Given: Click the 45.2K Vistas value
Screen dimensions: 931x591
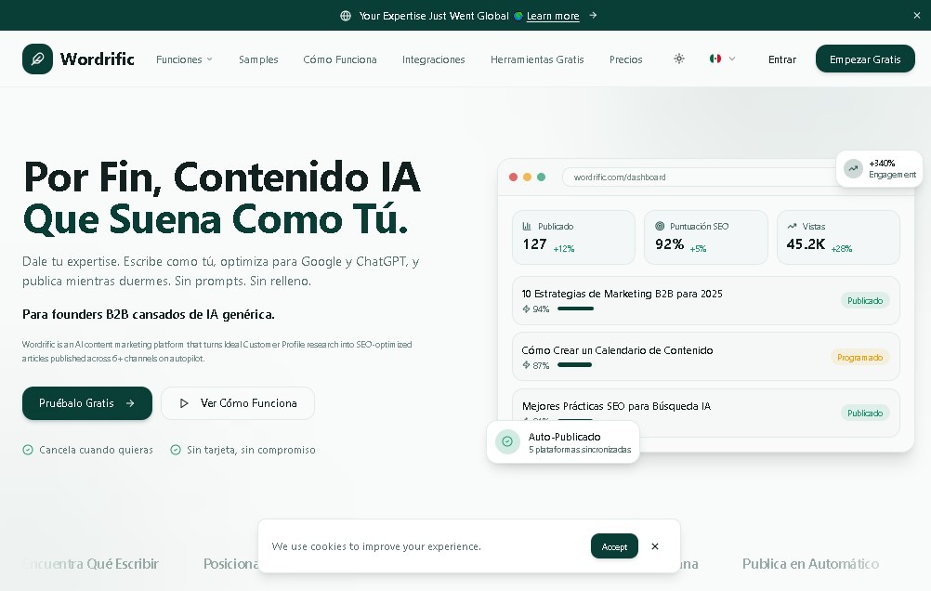Looking at the screenshot, I should click(x=806, y=244).
